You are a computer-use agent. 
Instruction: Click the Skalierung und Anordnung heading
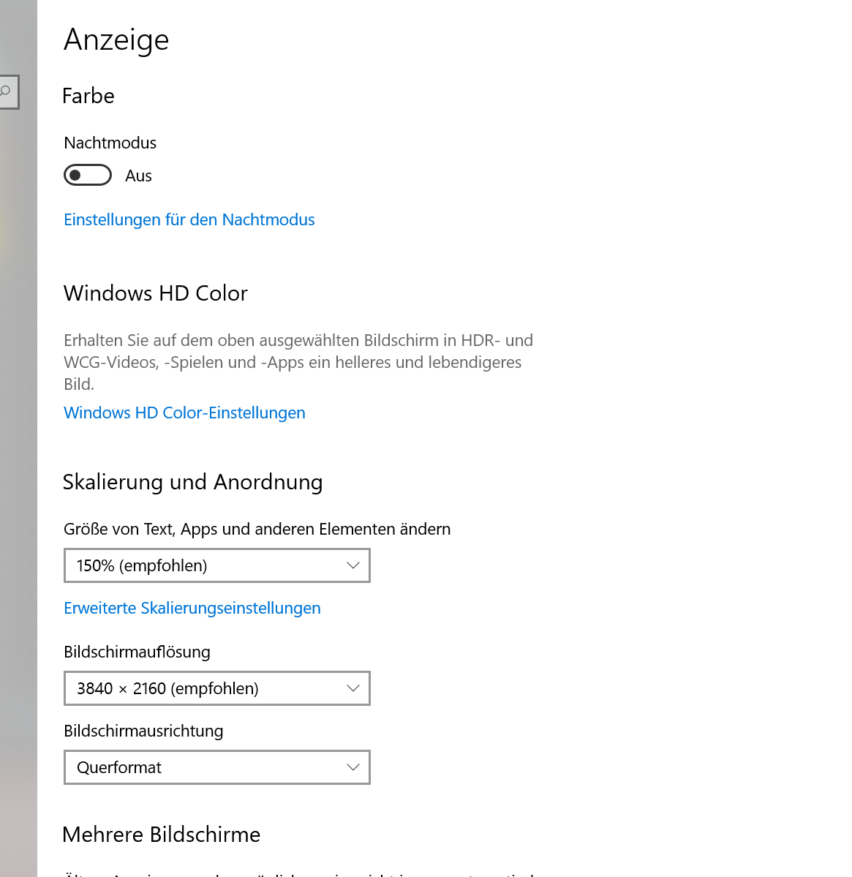coord(192,482)
